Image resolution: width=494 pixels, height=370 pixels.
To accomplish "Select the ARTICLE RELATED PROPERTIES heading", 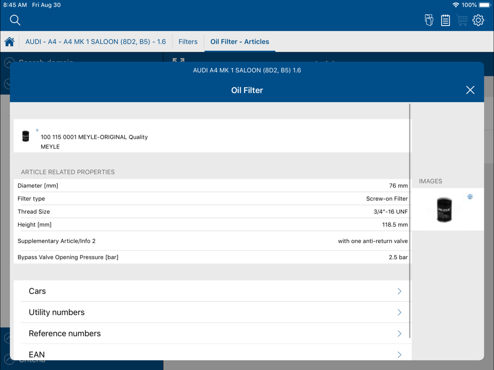I will coord(68,172).
